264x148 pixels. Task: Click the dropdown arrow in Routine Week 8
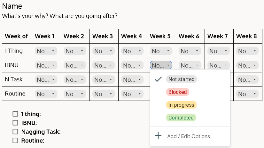[x=254, y=94]
